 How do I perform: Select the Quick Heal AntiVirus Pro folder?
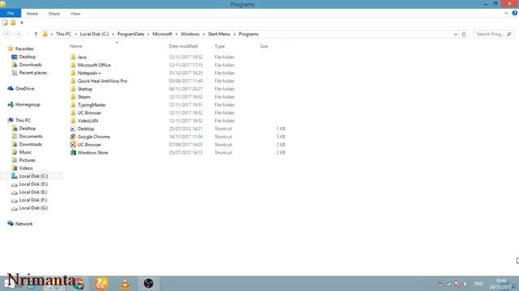(102, 81)
